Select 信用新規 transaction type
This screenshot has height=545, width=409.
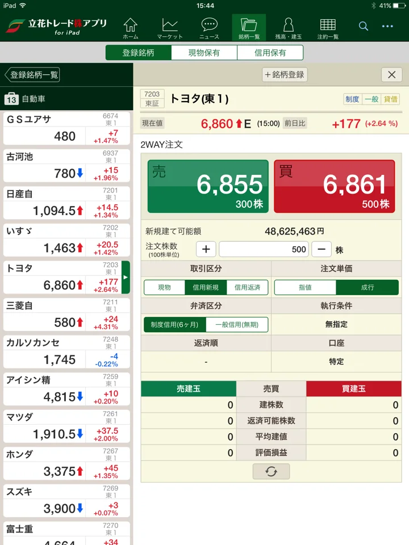(206, 287)
